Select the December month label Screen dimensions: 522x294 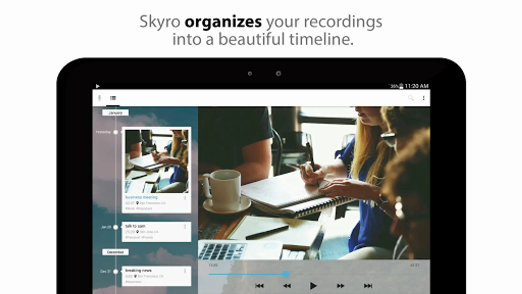click(x=115, y=252)
